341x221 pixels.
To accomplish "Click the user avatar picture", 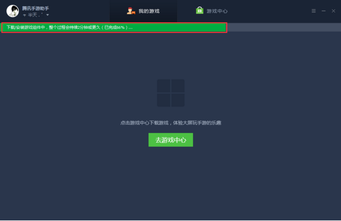I will 13,11.
